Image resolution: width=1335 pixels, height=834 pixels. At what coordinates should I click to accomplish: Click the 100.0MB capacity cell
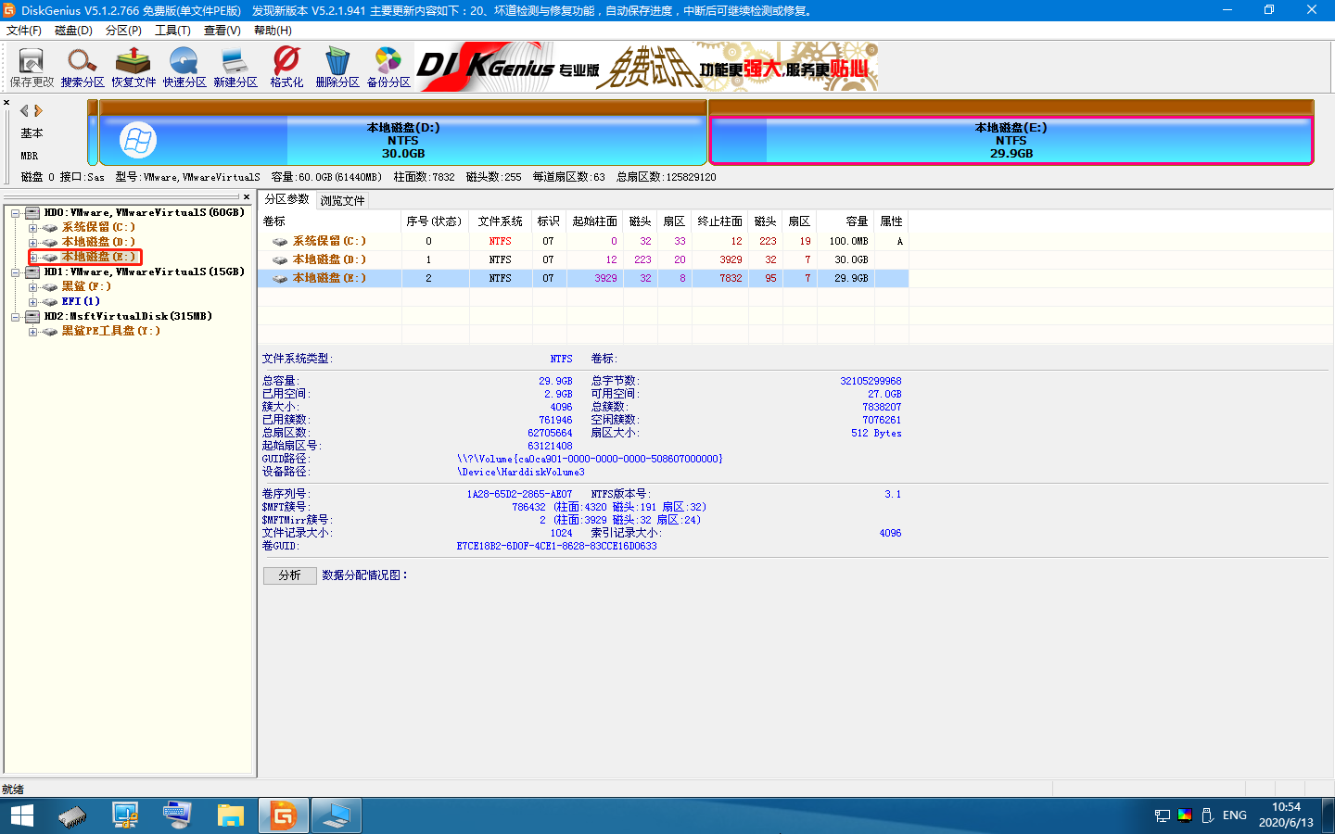(x=846, y=241)
